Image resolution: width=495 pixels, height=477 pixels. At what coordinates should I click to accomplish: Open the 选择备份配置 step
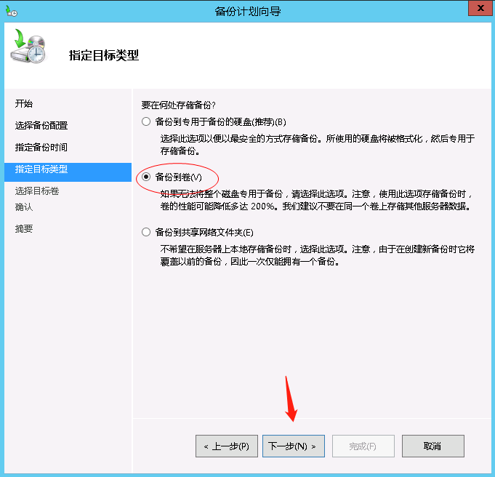pyautogui.click(x=41, y=125)
